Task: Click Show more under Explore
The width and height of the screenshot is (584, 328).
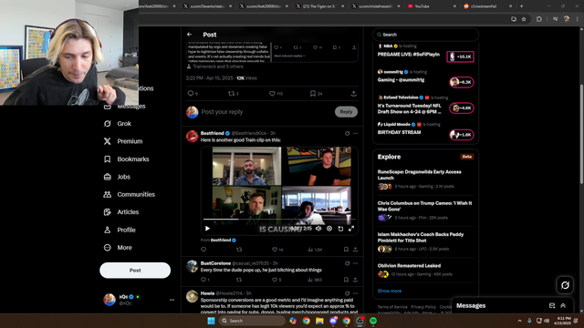Action: (x=390, y=291)
